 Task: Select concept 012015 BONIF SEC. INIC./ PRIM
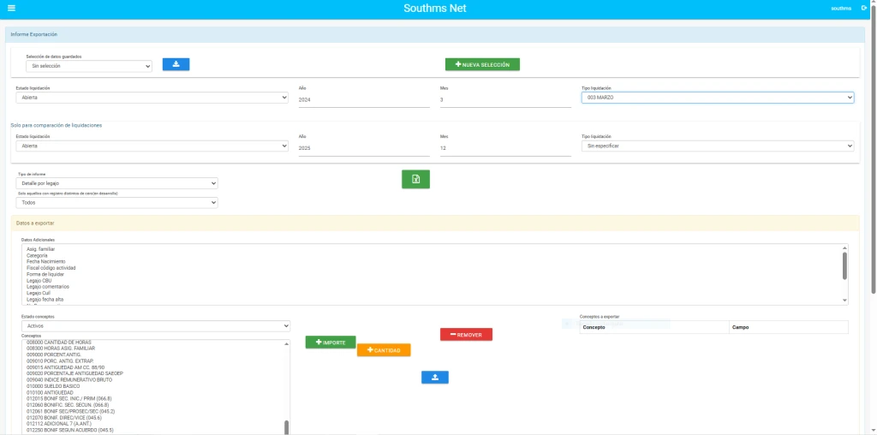(69, 399)
